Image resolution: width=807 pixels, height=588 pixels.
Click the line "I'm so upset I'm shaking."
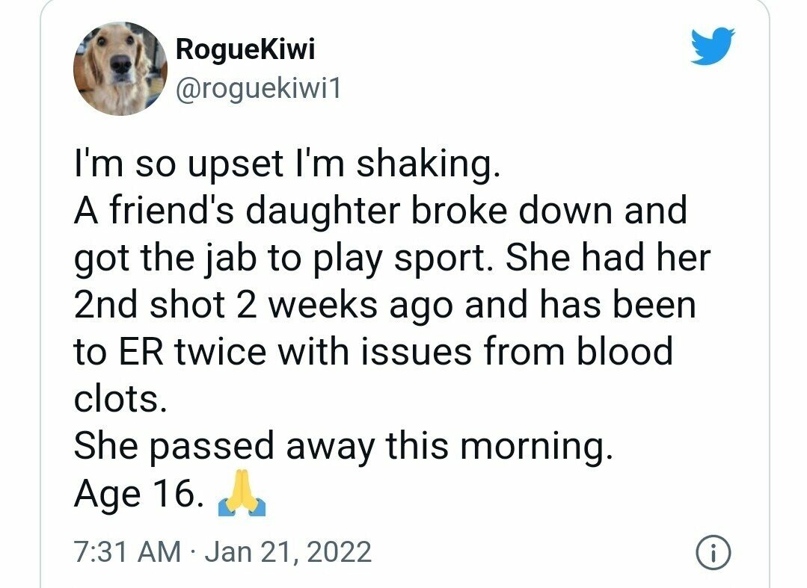pyautogui.click(x=287, y=166)
